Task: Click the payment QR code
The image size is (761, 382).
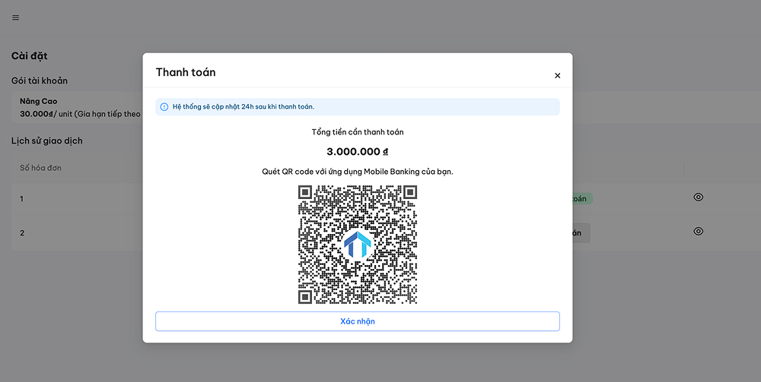Action: pos(357,245)
